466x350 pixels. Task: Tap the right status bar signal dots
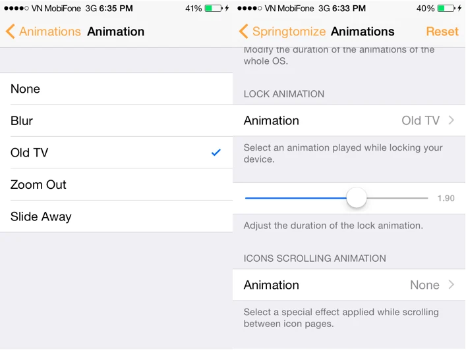[249, 9]
